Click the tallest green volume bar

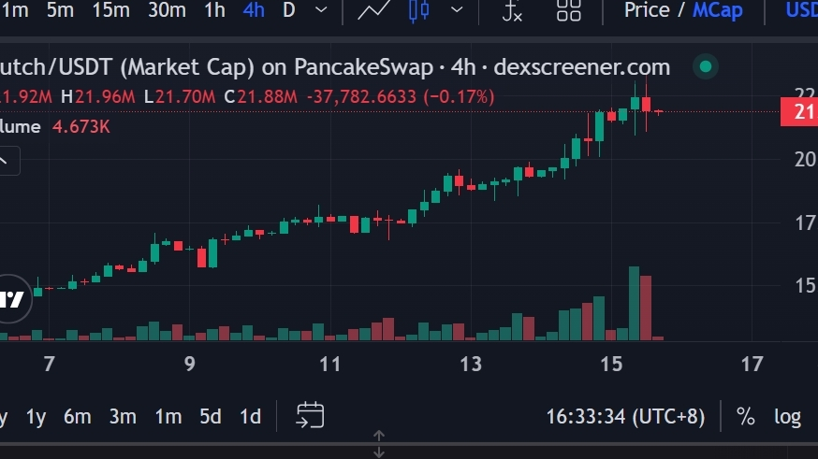(634, 303)
